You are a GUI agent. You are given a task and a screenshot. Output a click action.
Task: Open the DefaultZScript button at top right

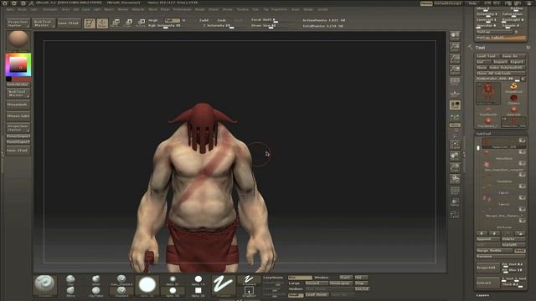[448, 3]
